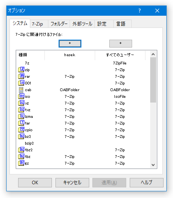The width and height of the screenshot is (173, 198).
Task: Click the cpio file type icon
Action: tap(21, 130)
